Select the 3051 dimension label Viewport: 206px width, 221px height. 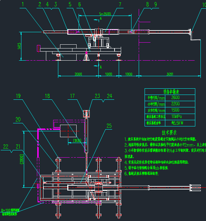[170, 74]
